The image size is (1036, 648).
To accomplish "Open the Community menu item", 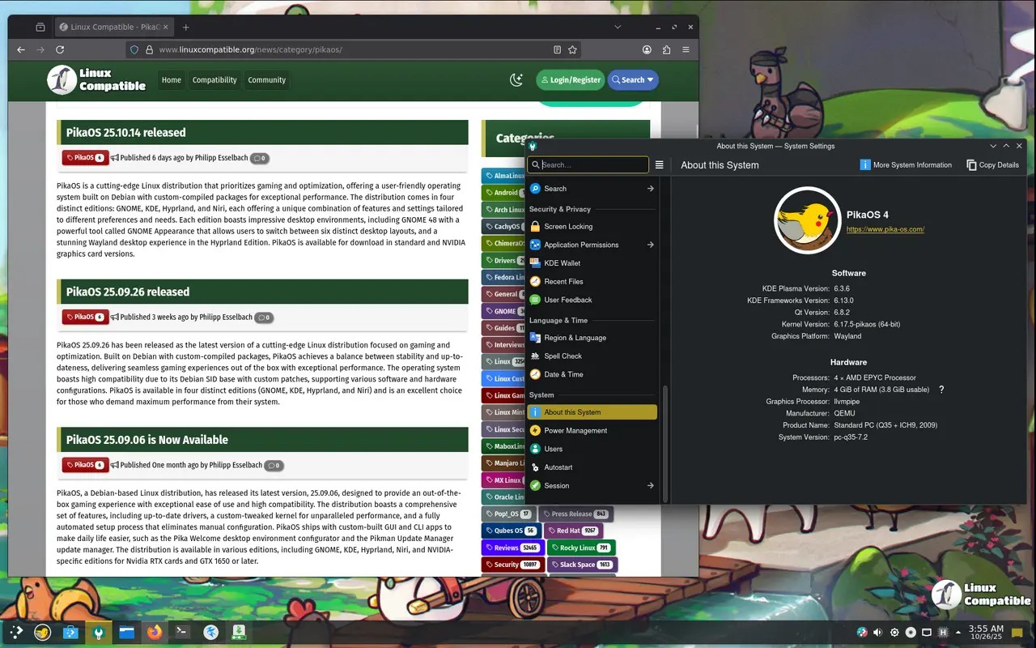I will point(266,80).
